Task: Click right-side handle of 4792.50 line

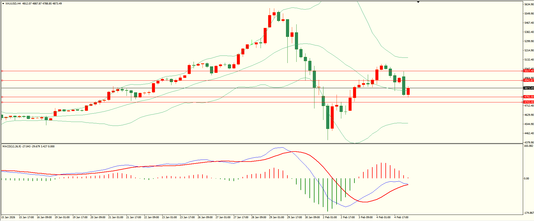Action: pos(522,97)
